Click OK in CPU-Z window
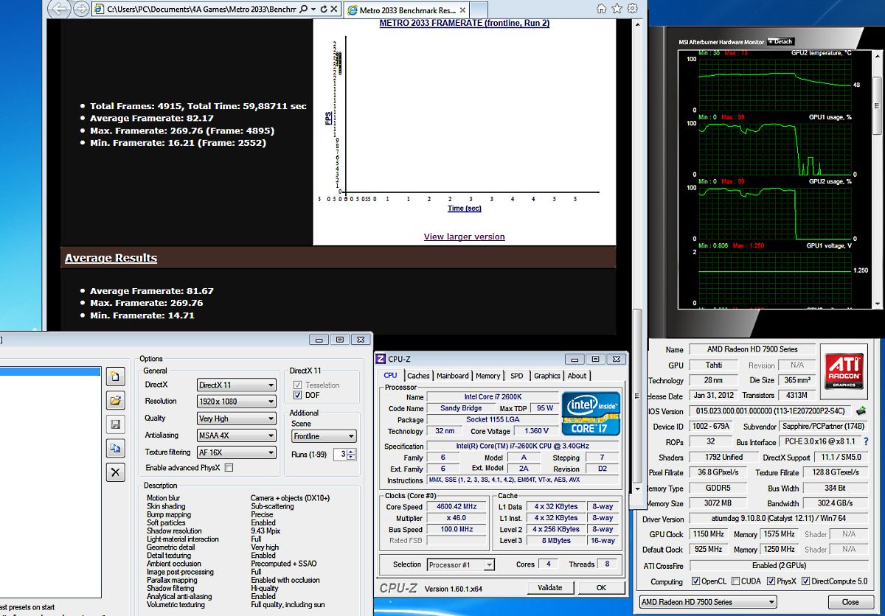The image size is (885, 616). click(601, 587)
